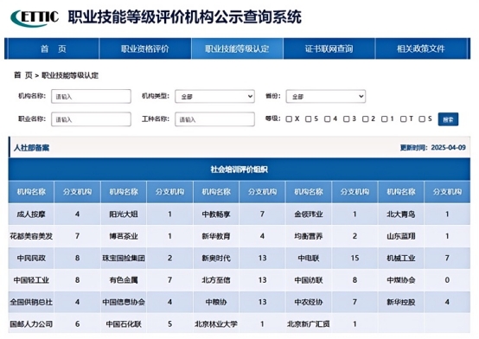This screenshot has height=339, width=479.
Task: Tick the level 5 checkbox beside X
Action: point(308,119)
